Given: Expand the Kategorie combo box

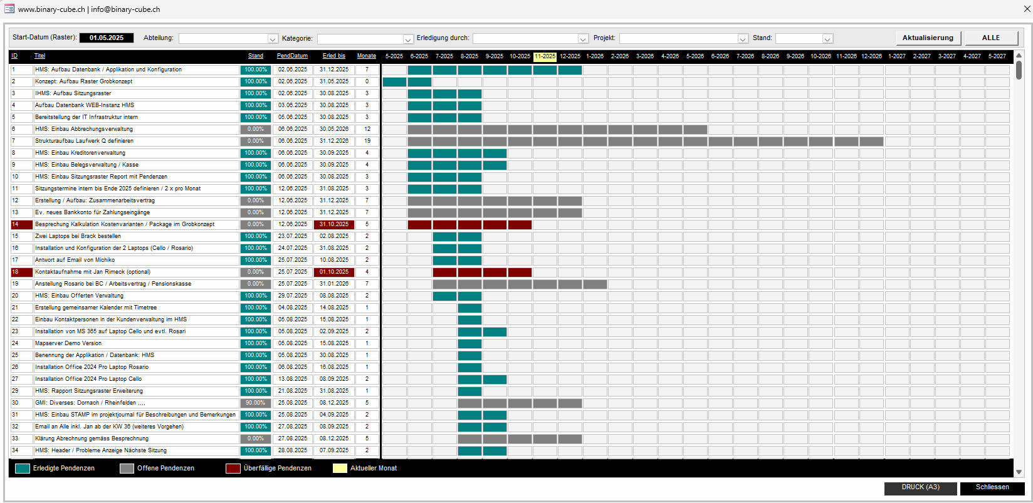Looking at the screenshot, I should tap(408, 39).
